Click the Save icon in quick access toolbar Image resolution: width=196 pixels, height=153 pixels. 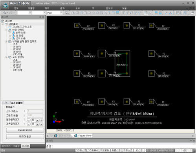pyautogui.click(x=19, y=4)
